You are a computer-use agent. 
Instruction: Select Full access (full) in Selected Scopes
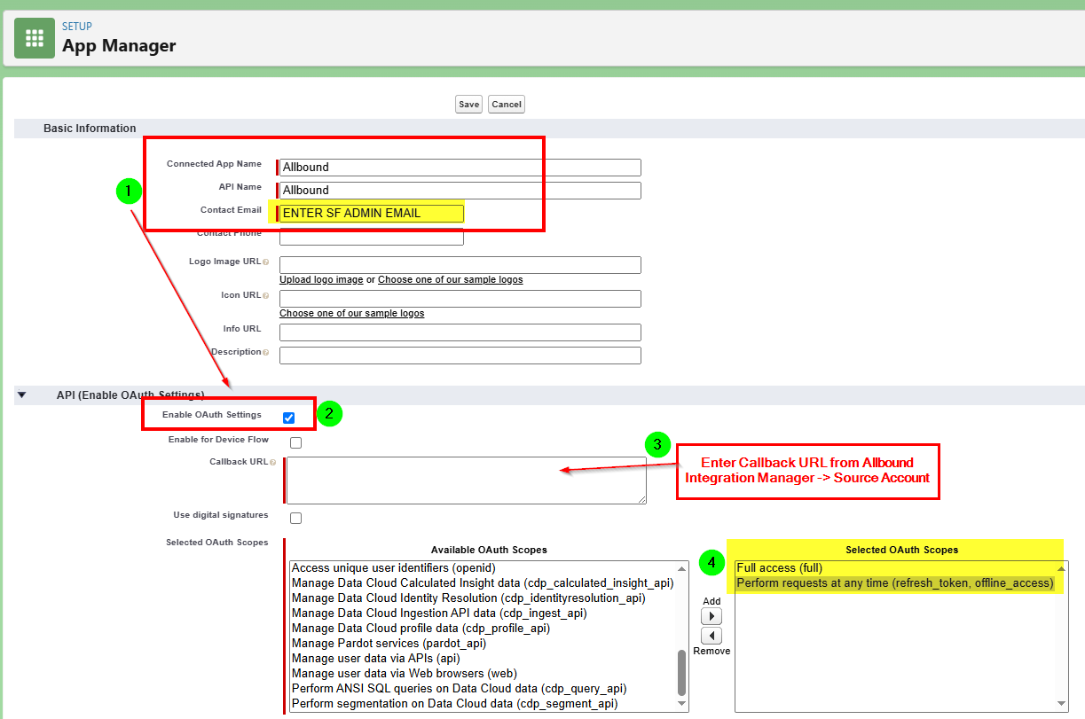[780, 568]
